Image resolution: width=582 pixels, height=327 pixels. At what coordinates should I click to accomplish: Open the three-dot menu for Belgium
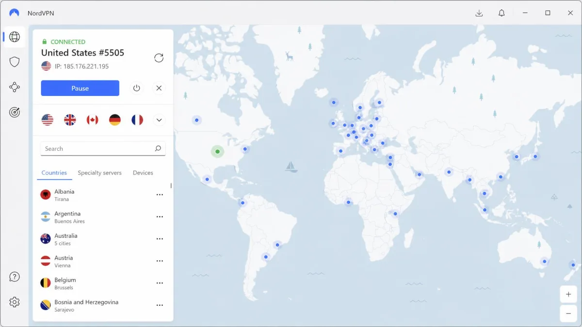[x=160, y=283]
